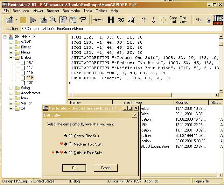This screenshot has width=224, height=185.
Task: Click the Grab resources toolbar icon
Action: click(73, 20)
